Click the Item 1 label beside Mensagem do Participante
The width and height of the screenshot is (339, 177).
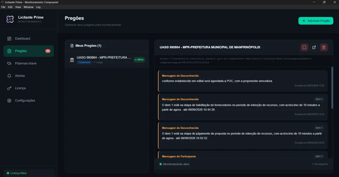[319, 156]
